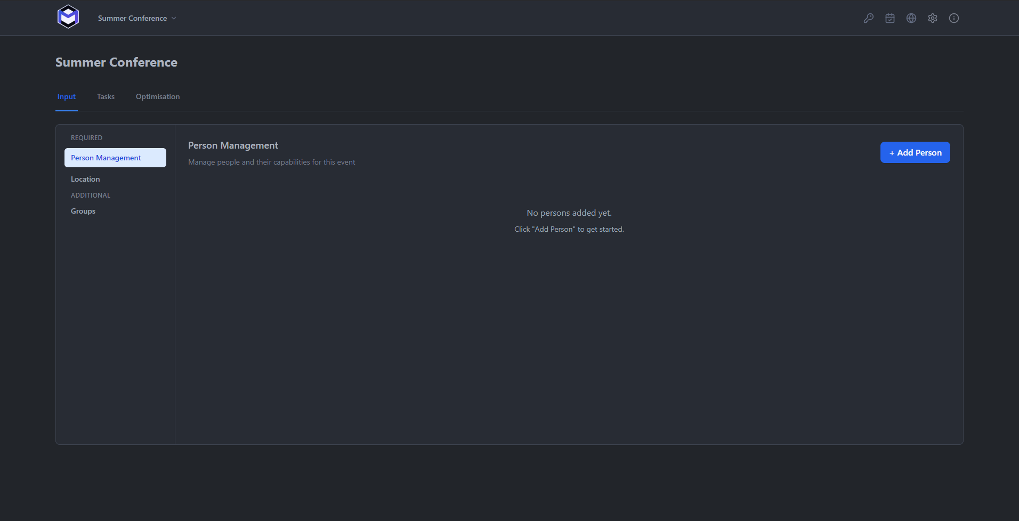Expand the Summer Conference event dropdown

(x=137, y=18)
